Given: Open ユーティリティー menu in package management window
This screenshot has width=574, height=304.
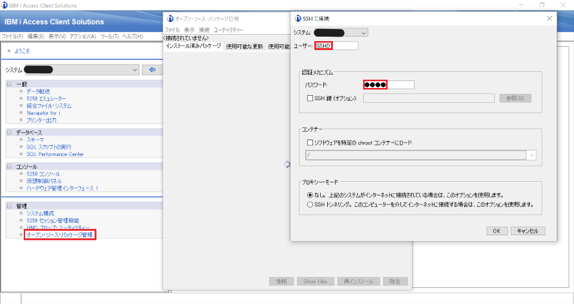Looking at the screenshot, I should tap(228, 30).
